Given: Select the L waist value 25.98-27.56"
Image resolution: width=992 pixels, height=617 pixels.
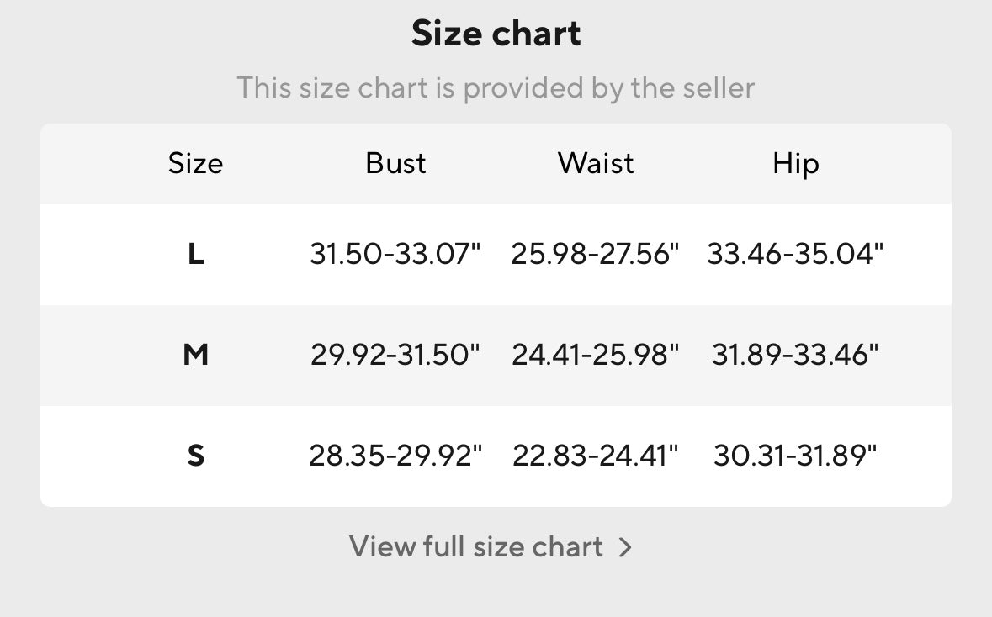Looking at the screenshot, I should pyautogui.click(x=596, y=254).
